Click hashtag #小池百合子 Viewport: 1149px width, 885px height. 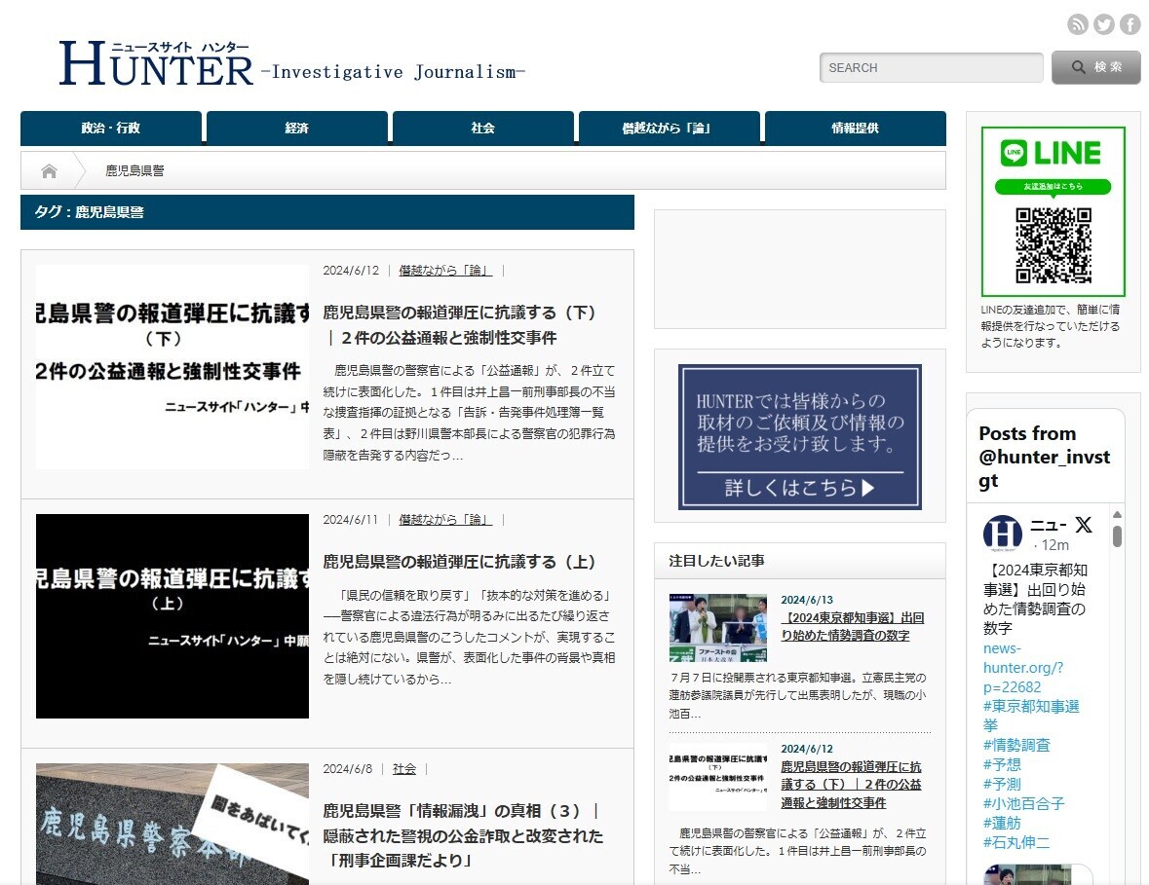pos(1023,803)
